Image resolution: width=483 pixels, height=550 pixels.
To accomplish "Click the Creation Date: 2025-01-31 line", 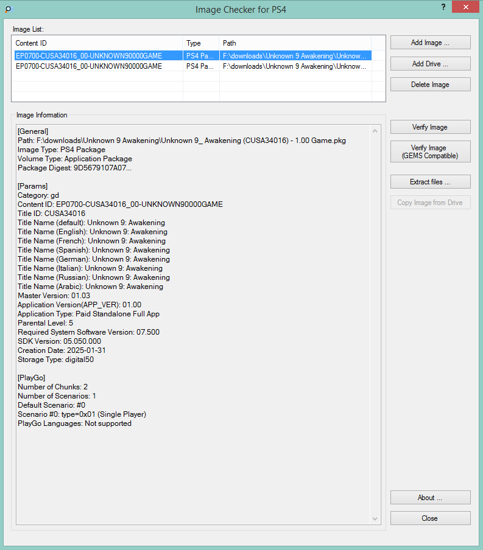I will tap(62, 350).
